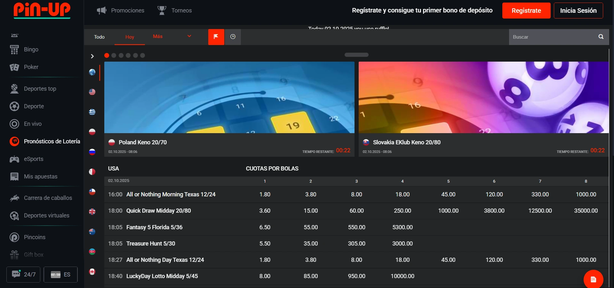Open the 24/7 live chat support
The height and width of the screenshot is (288, 614).
23,274
